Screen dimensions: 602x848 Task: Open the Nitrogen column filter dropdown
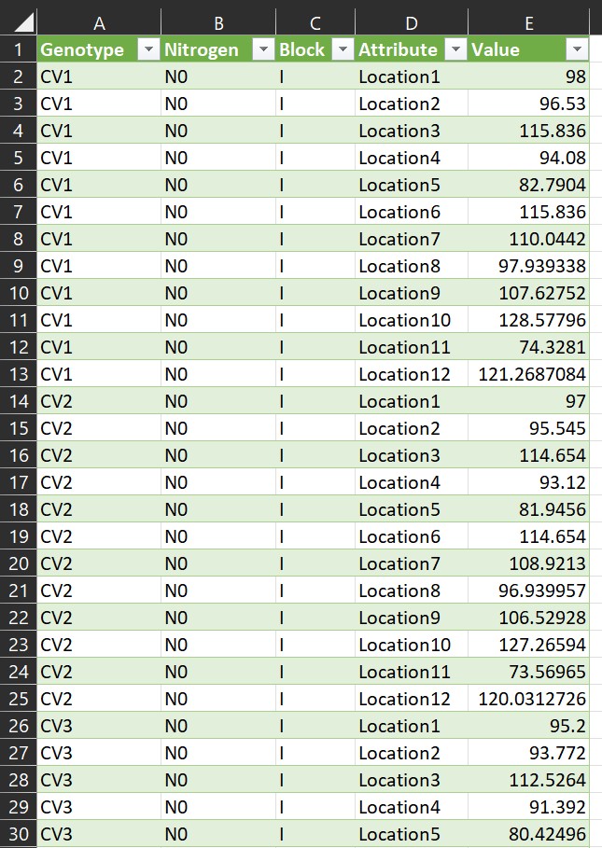point(262,50)
